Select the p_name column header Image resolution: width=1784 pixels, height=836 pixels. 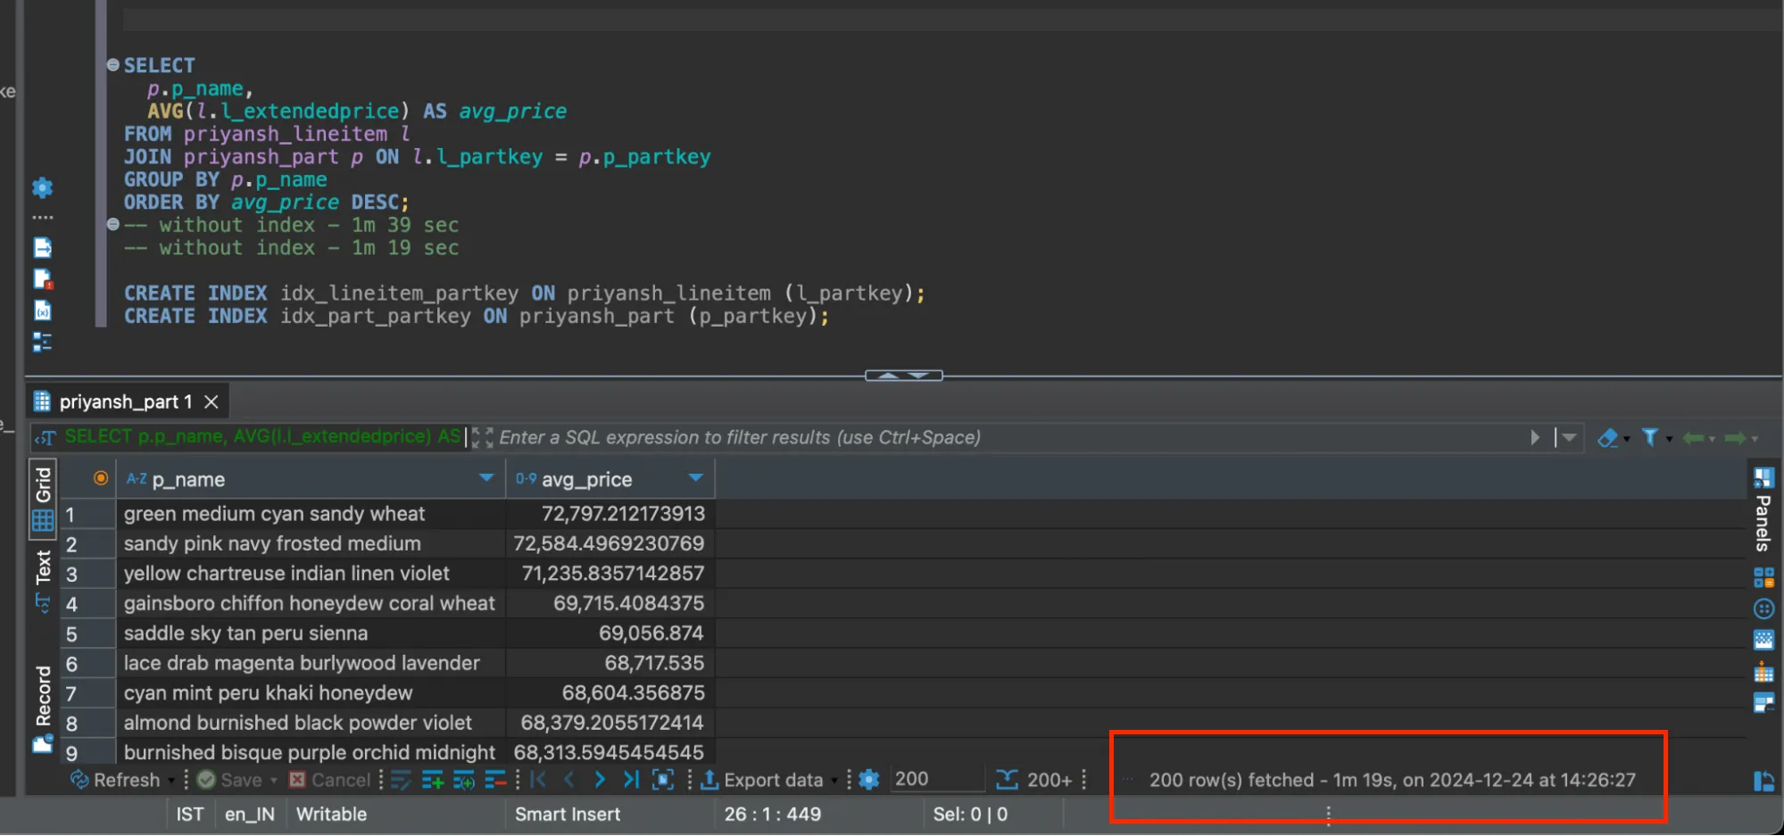pyautogui.click(x=311, y=479)
